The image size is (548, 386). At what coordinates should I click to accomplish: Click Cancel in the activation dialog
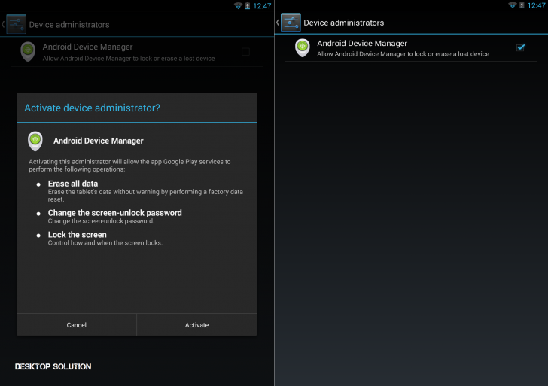point(77,325)
